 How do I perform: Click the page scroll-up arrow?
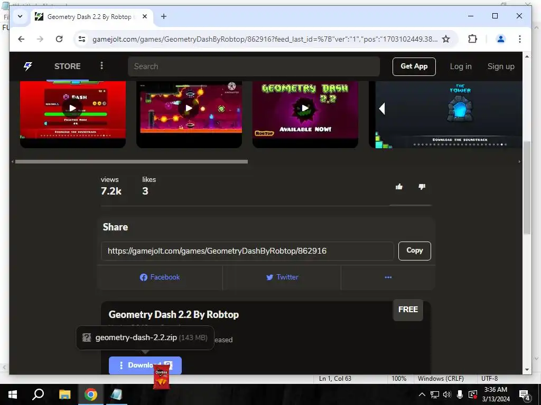527,56
